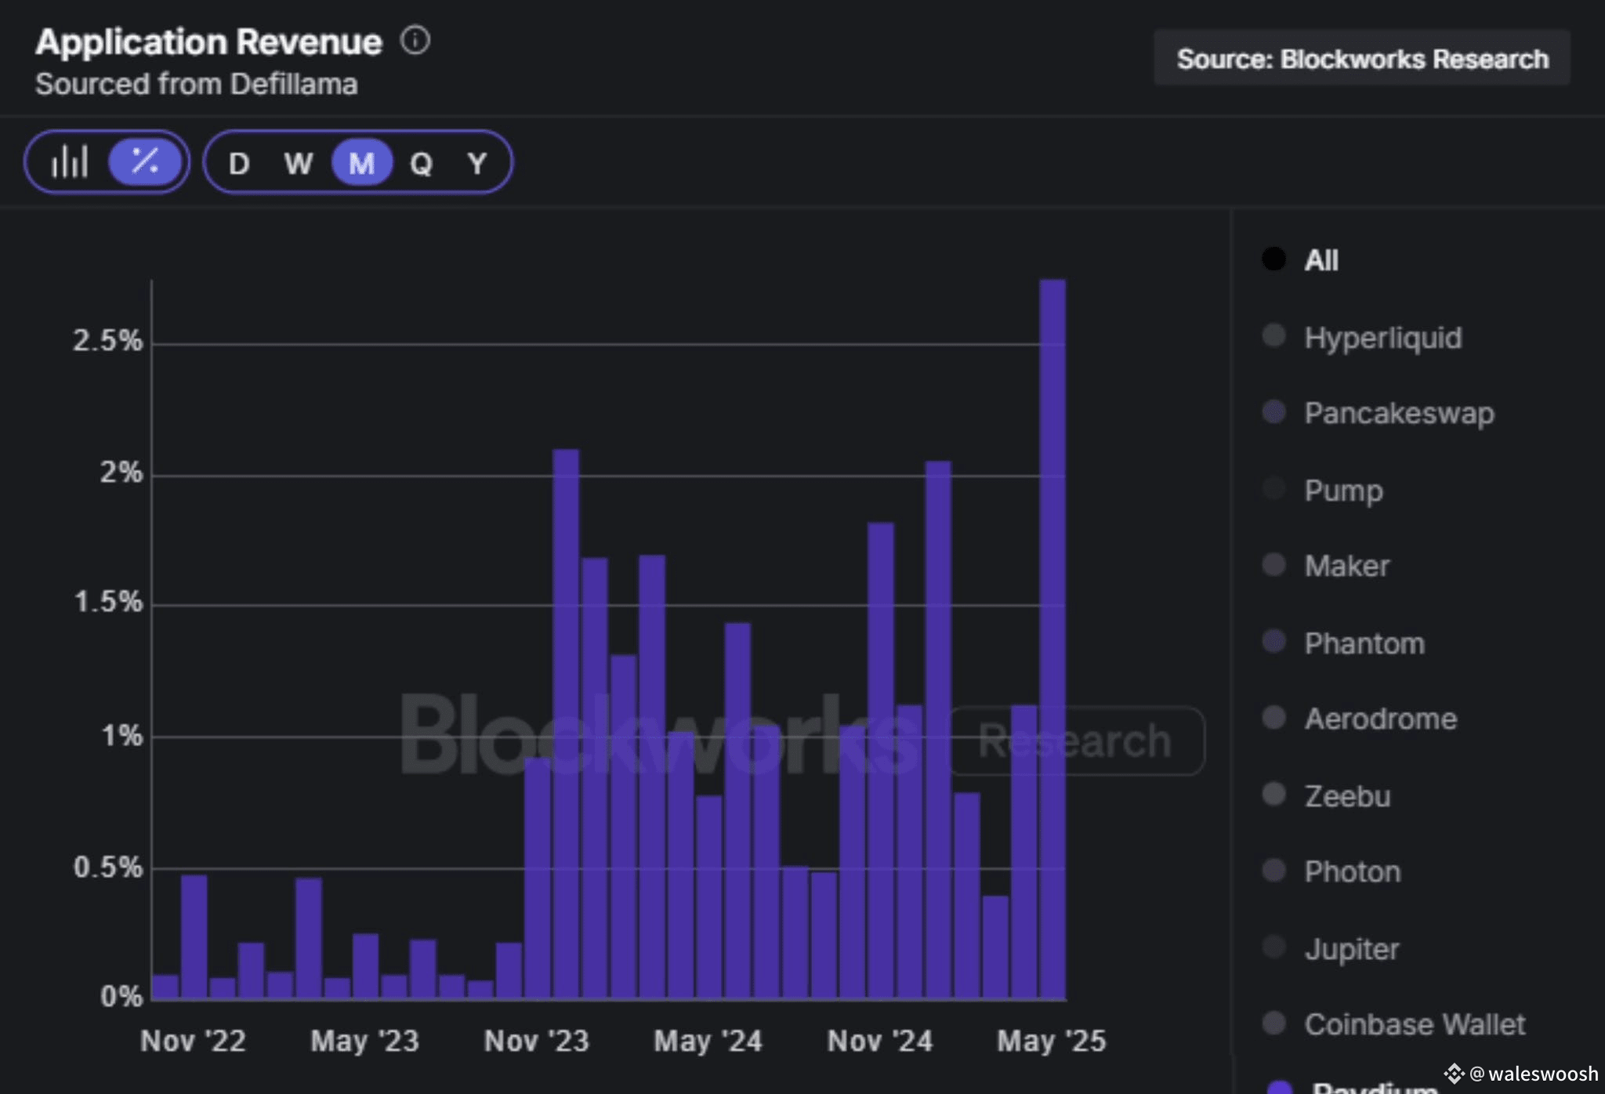Click the first bar above 2% in late 2023

point(566,724)
